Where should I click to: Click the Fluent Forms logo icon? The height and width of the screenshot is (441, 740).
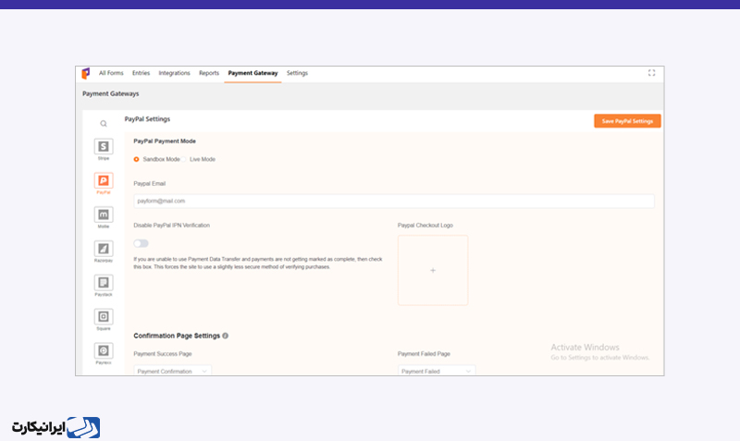point(86,74)
